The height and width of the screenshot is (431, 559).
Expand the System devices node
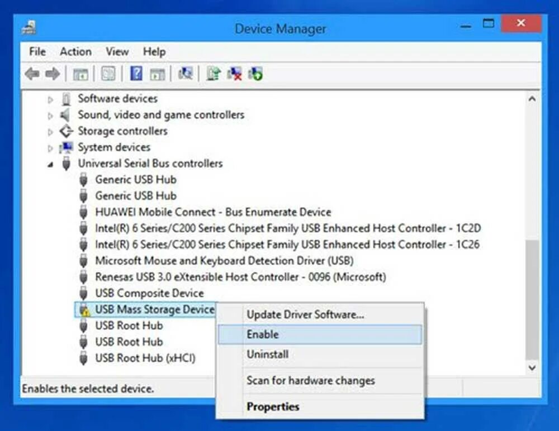[50, 148]
